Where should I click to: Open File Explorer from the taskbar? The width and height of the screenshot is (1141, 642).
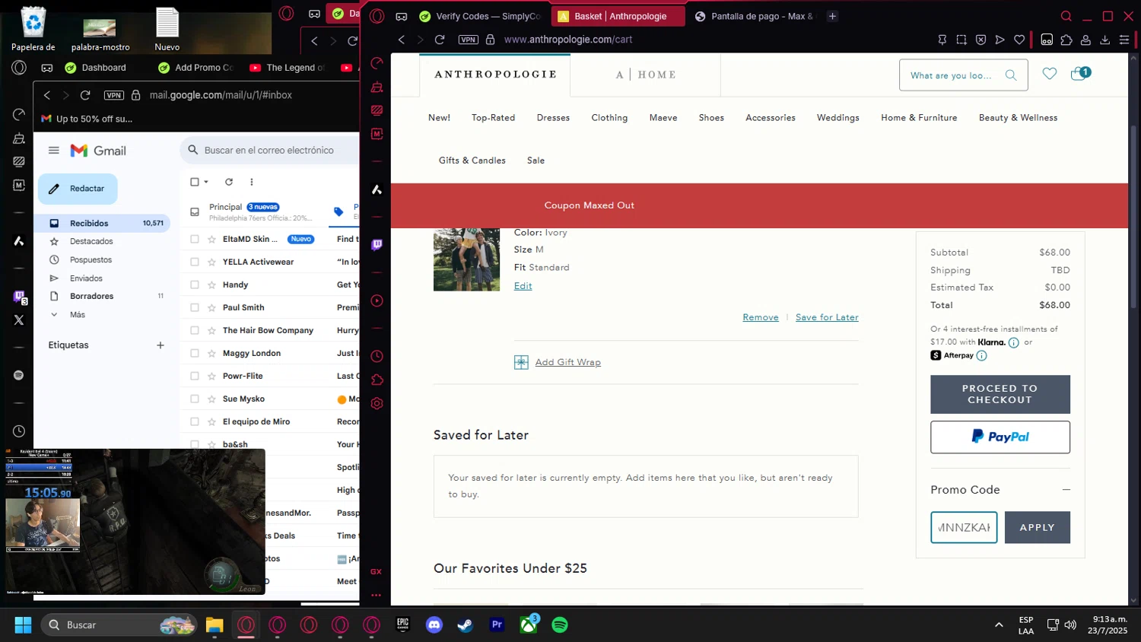point(215,625)
